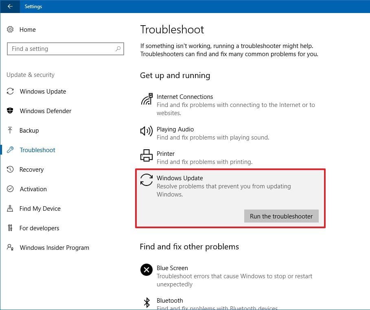Viewport: 370px width, 310px height.
Task: Click the Troubleshoot wrench icon
Action: click(10, 150)
